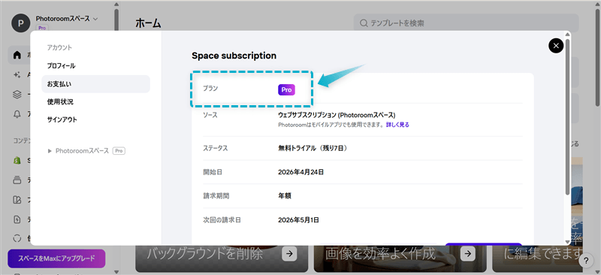The height and width of the screenshot is (275, 601).
Task: Click arrow on 画像を効率よく作成 card
Action: point(468,253)
